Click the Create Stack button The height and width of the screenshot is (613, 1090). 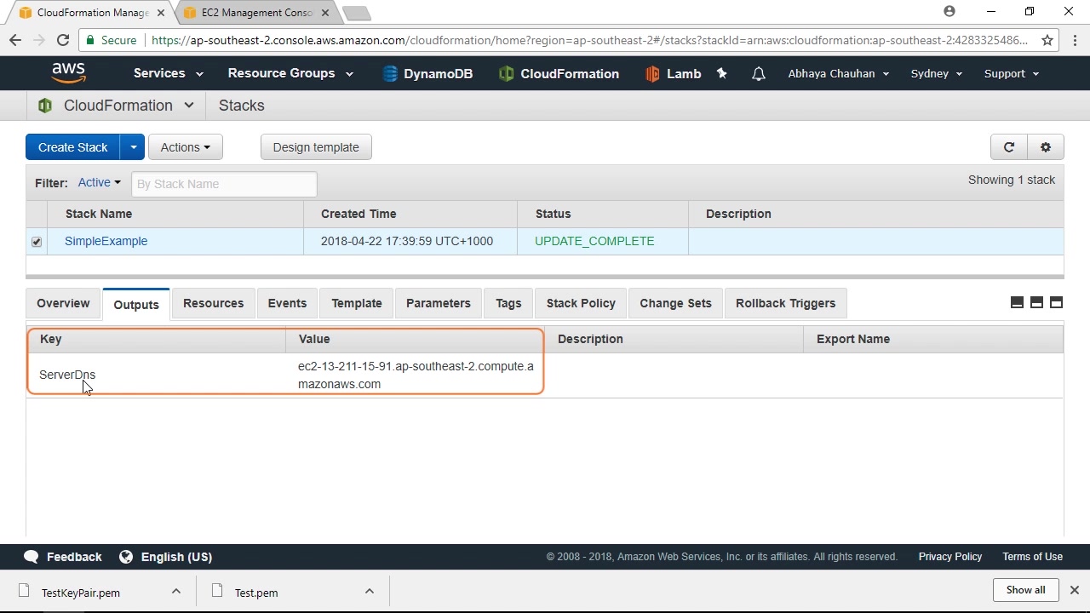pyautogui.click(x=72, y=147)
